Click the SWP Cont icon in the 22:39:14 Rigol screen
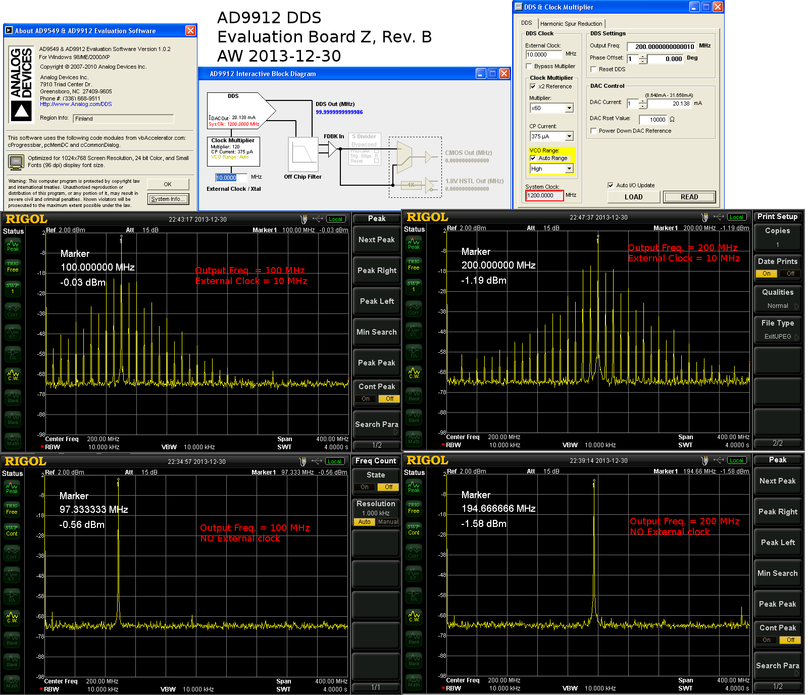The image size is (808, 695). click(x=414, y=530)
